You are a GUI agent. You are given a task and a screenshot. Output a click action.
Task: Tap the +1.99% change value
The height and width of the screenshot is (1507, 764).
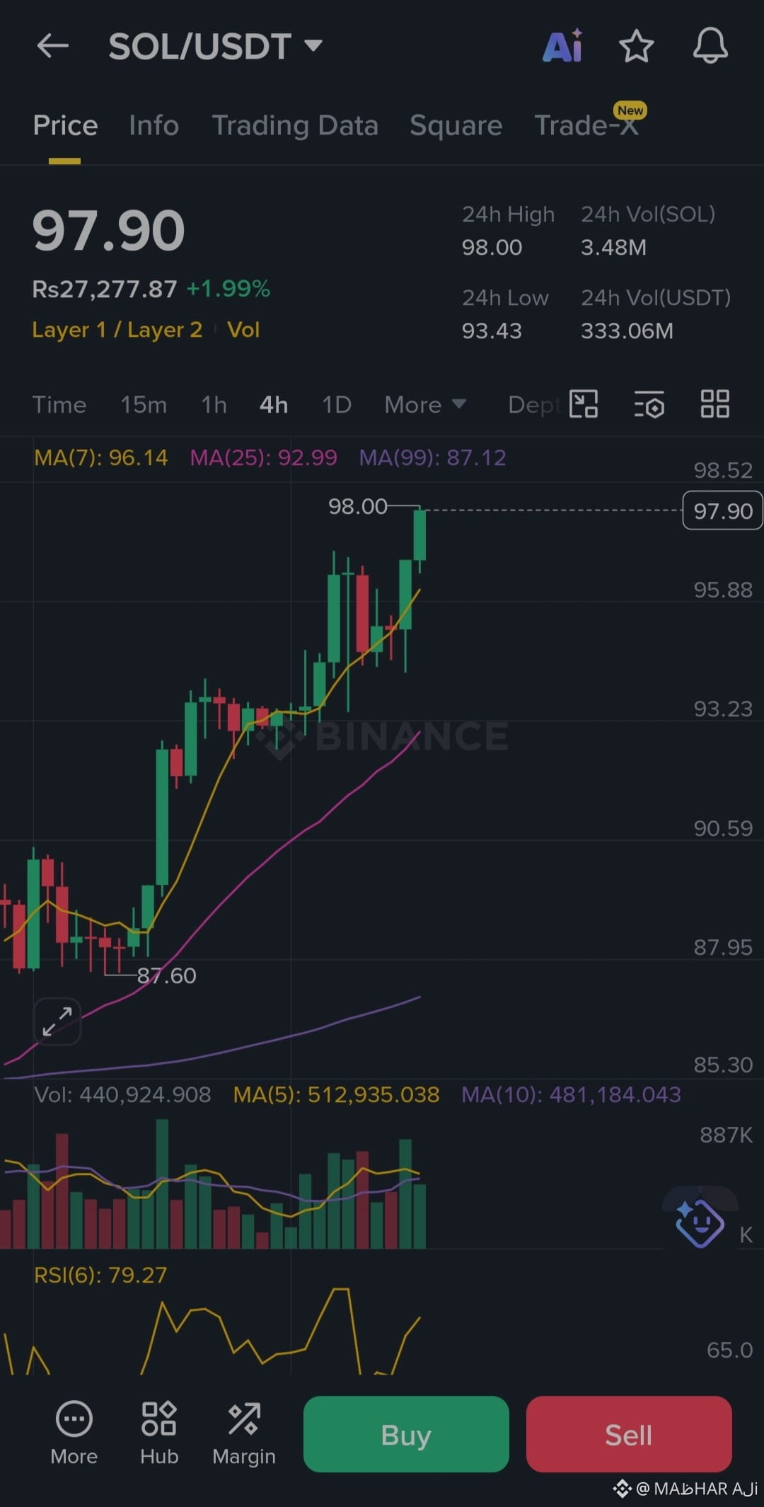coord(228,289)
